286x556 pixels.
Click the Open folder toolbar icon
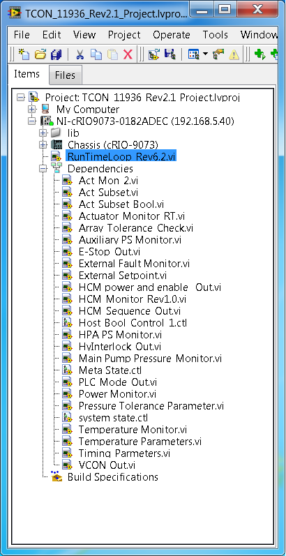tap(40, 54)
